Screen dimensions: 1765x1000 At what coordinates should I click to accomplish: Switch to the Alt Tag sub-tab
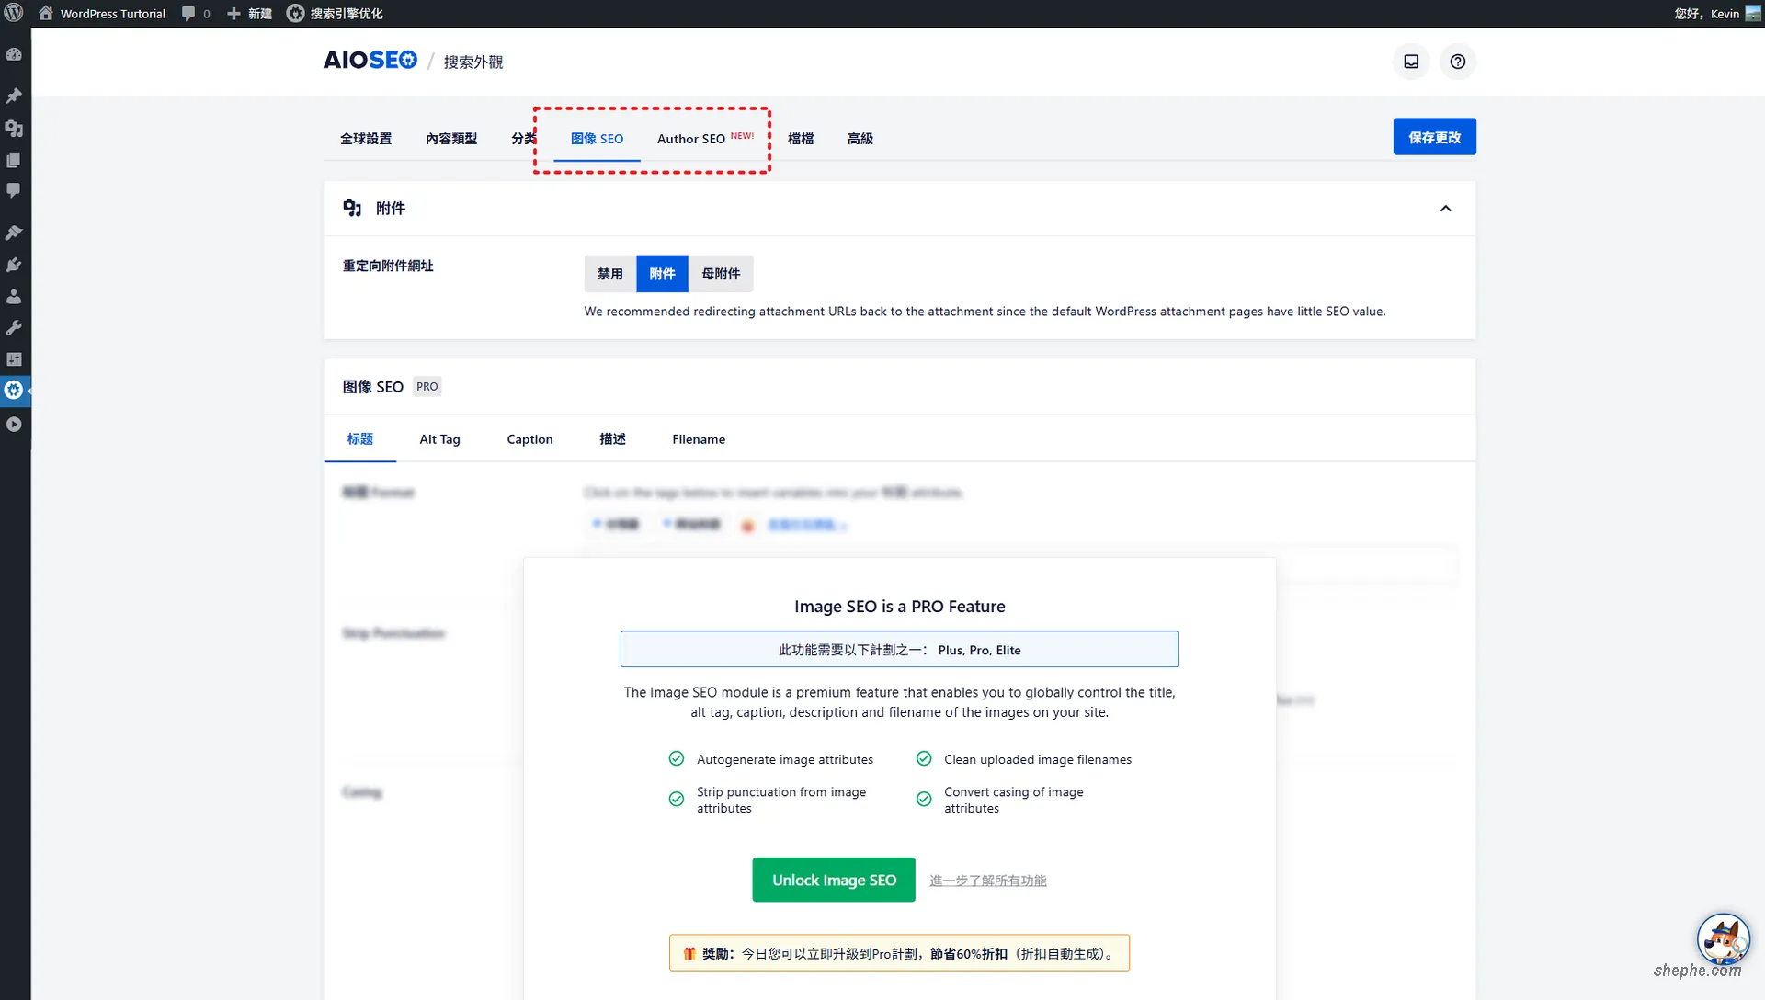tap(439, 439)
